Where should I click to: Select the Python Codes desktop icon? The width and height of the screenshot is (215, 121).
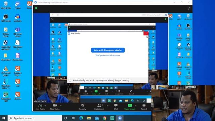pyautogui.click(x=6, y=32)
